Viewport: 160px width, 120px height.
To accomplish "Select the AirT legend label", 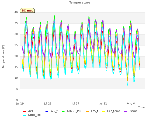I will pos(31,111).
